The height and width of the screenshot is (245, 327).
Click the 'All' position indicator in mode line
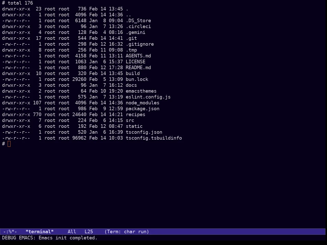(x=72, y=232)
